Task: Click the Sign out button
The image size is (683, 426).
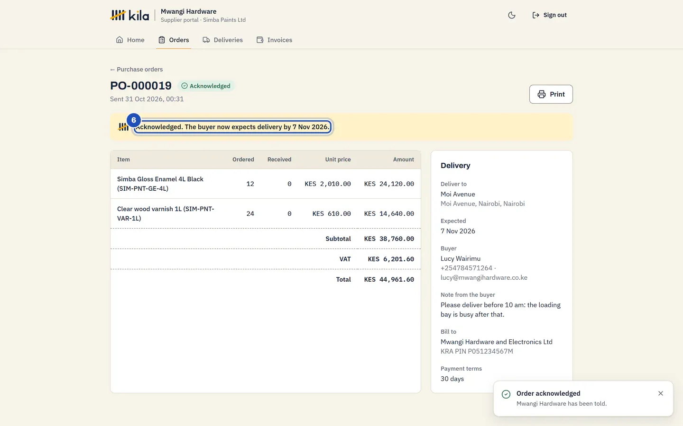Action: click(549, 15)
